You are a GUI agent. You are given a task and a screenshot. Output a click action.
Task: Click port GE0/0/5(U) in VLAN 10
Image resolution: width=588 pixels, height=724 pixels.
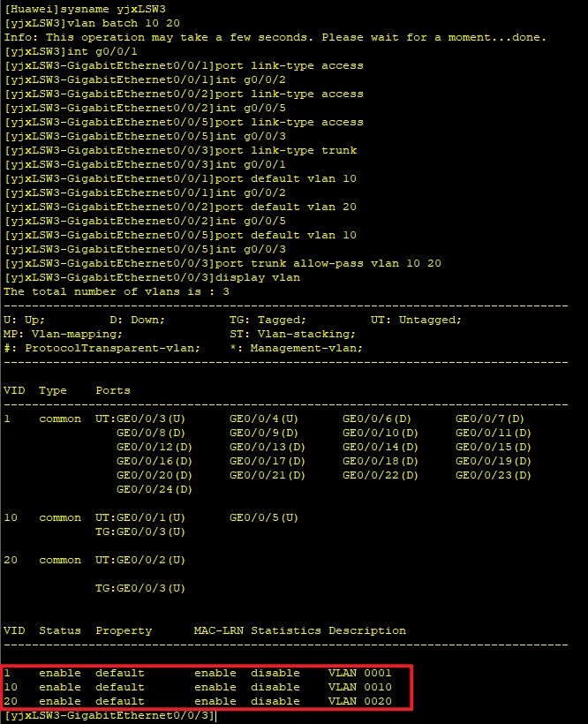[264, 517]
